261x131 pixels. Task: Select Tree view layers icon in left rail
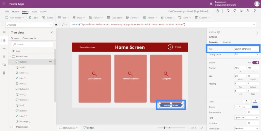point(4,40)
